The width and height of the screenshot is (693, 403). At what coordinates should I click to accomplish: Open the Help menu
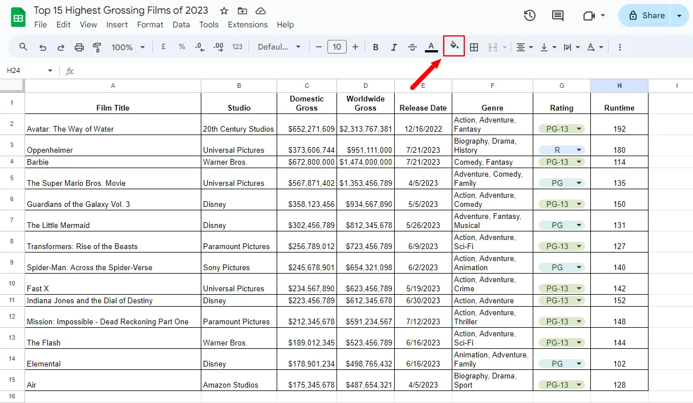click(x=285, y=25)
